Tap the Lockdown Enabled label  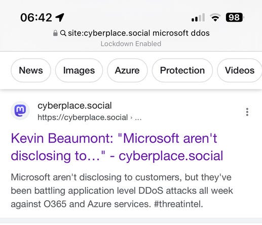click(131, 44)
